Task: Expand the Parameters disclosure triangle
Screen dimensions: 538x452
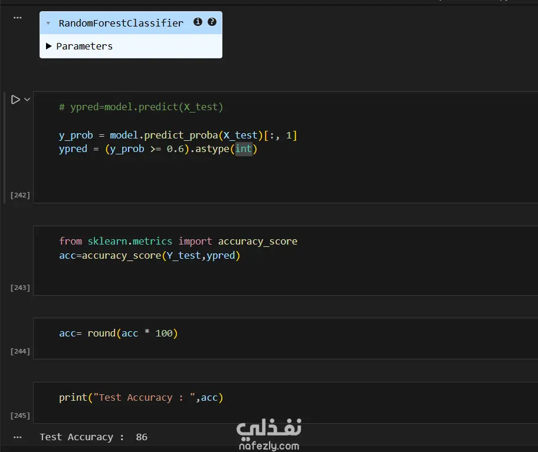Action: pyautogui.click(x=49, y=46)
